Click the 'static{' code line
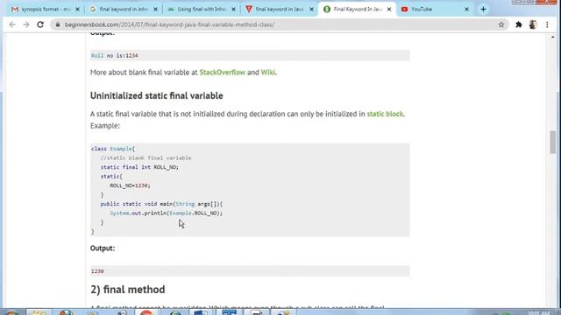 coord(111,176)
